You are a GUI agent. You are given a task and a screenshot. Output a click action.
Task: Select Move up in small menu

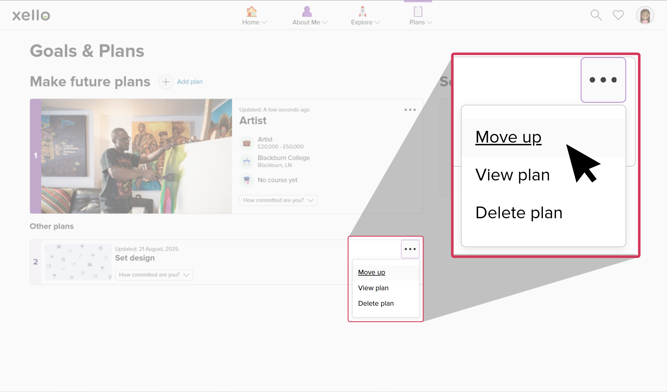click(x=372, y=272)
